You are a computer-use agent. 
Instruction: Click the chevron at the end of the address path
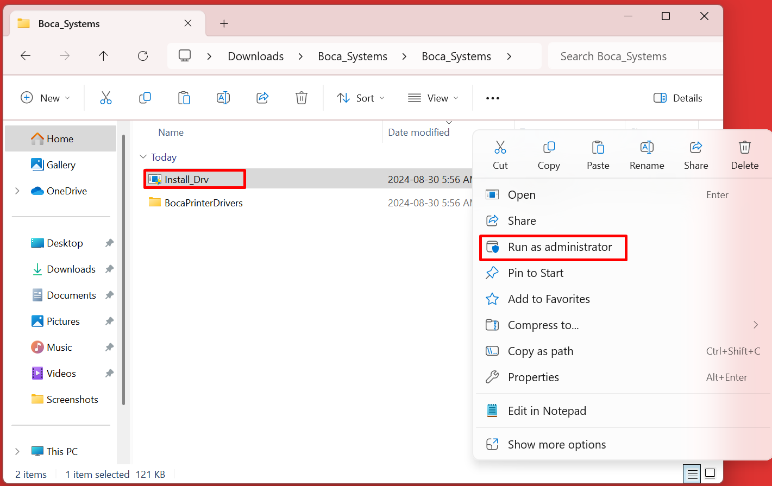pos(509,56)
